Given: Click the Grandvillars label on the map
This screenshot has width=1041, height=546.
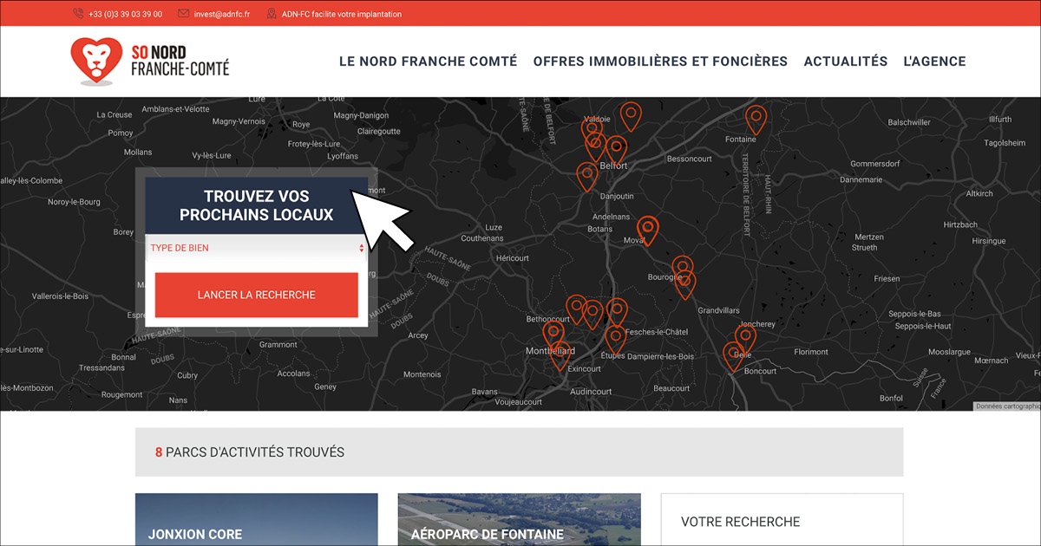Looking at the screenshot, I should pos(718,310).
